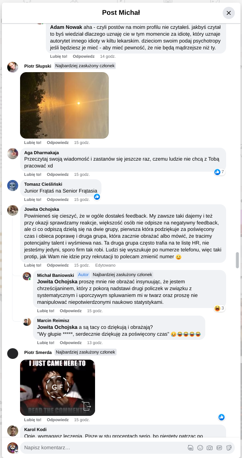The height and width of the screenshot is (458, 242).
Task: Close the Post Michał dialog
Action: (x=228, y=13)
